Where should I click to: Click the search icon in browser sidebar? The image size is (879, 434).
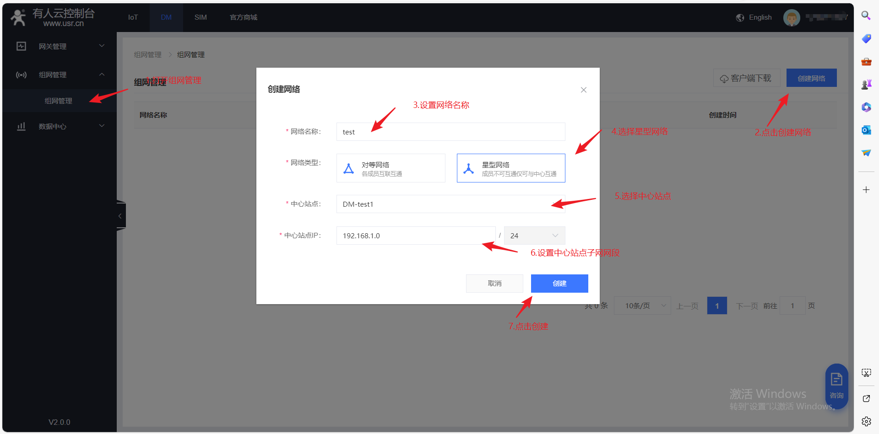point(866,15)
